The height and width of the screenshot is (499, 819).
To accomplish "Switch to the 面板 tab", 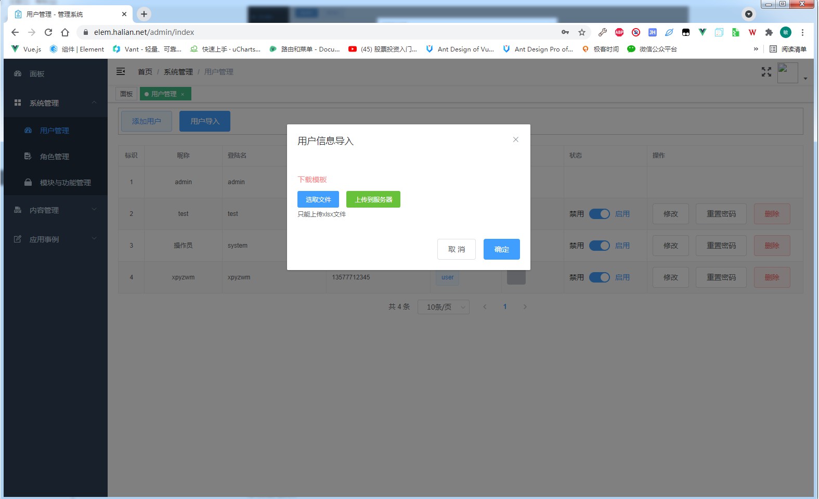I will tap(126, 94).
